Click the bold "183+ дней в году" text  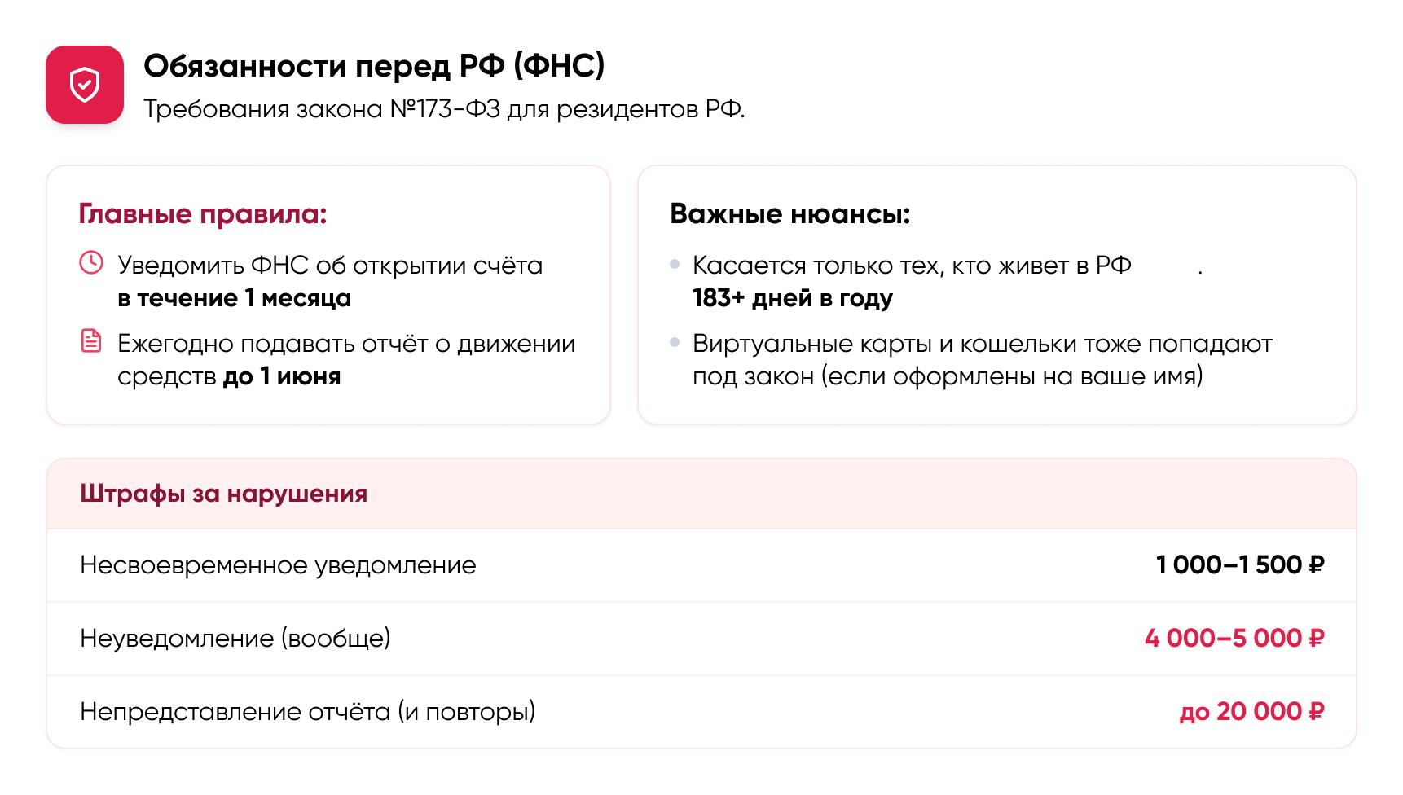[x=792, y=298]
